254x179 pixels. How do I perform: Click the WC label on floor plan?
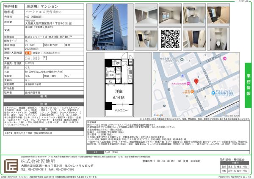point(118,63)
